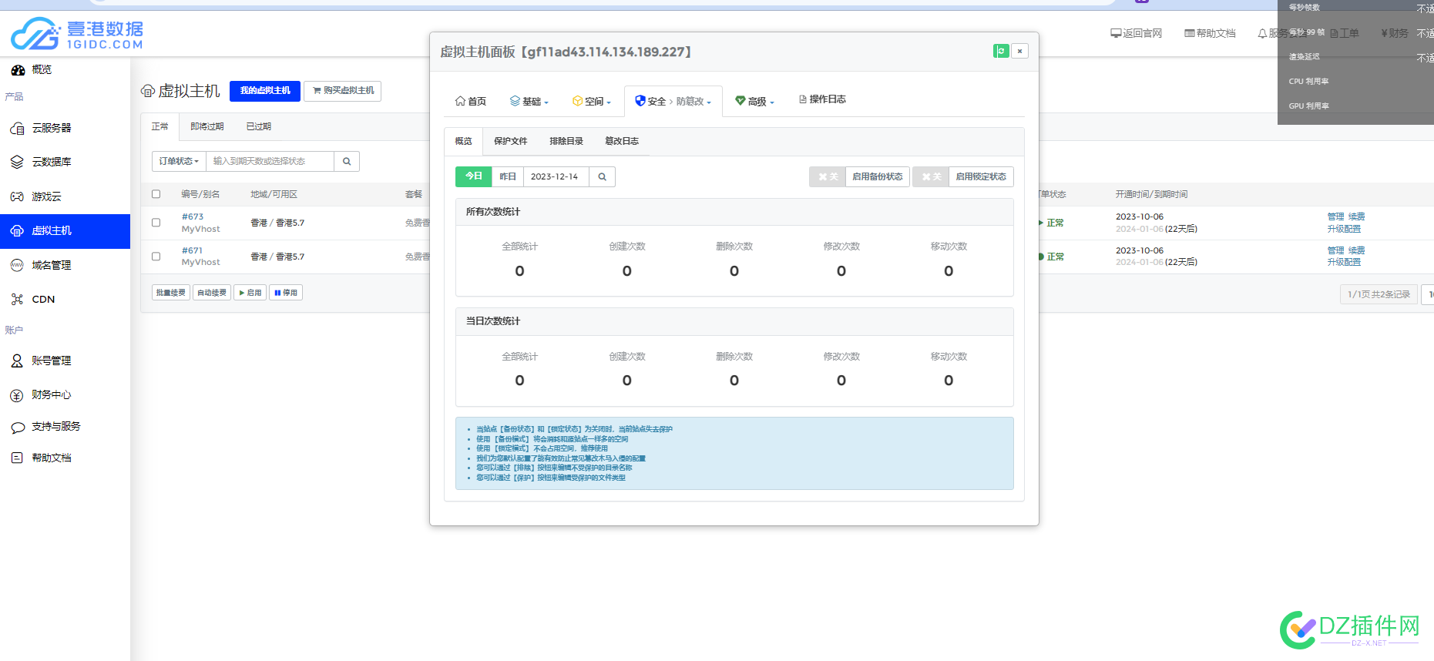Expand the 安全 防篡改 dropdown tab
This screenshot has height=661, width=1434.
tap(673, 101)
